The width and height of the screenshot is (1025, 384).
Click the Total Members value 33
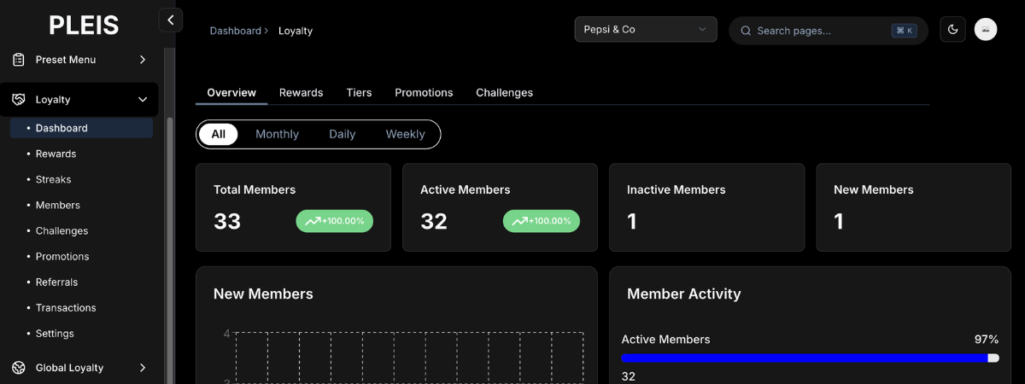[x=227, y=222]
